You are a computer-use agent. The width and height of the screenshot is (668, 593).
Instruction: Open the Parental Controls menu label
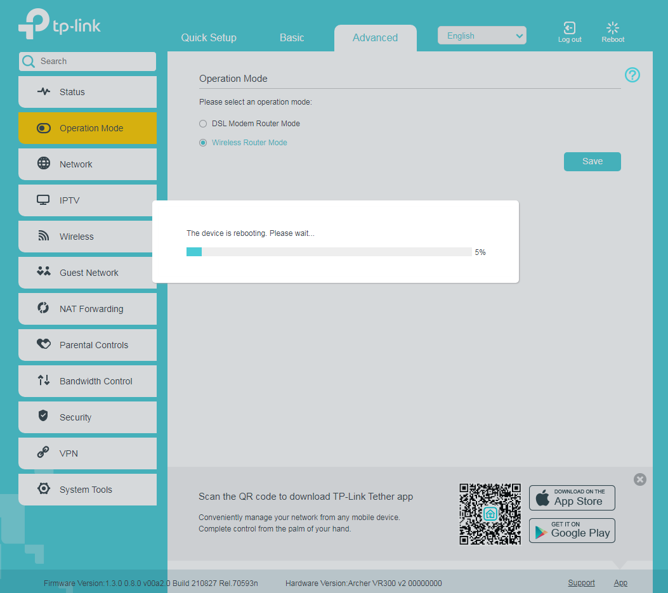(x=94, y=345)
